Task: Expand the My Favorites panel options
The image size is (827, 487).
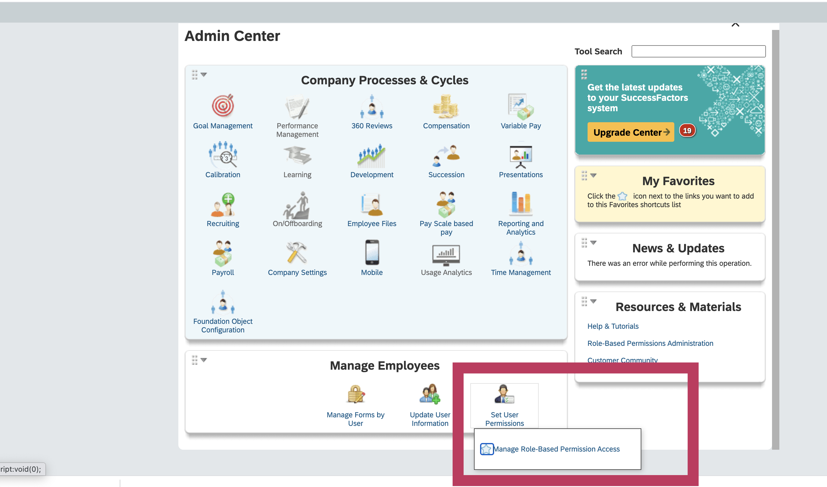Action: pos(593,176)
